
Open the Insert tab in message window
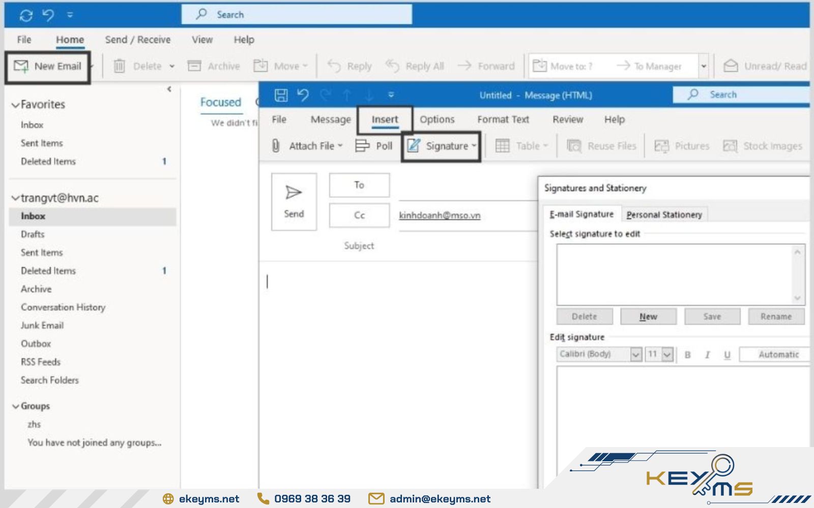tap(385, 120)
